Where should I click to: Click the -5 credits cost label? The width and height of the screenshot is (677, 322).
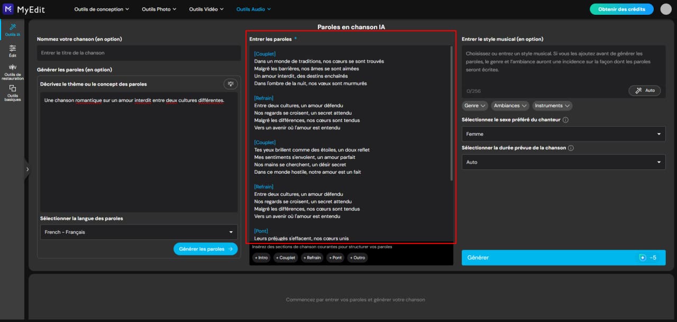653,258
